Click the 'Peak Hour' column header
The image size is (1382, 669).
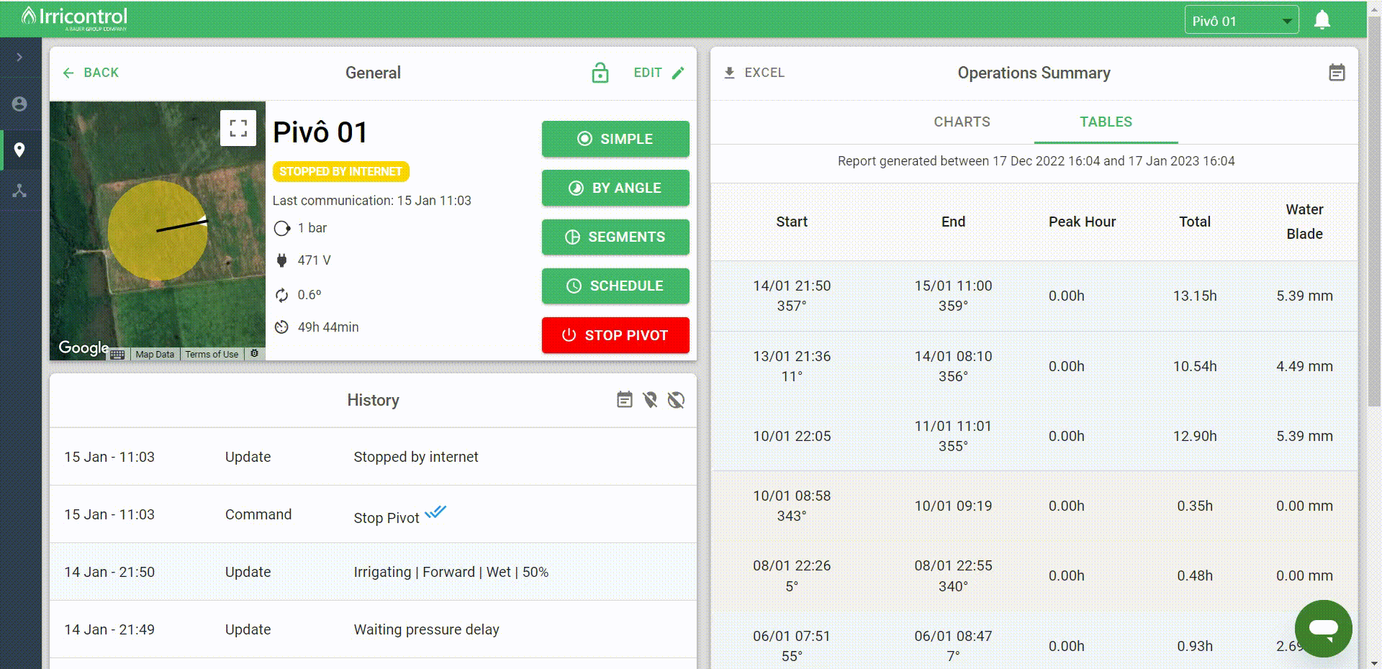(x=1082, y=222)
